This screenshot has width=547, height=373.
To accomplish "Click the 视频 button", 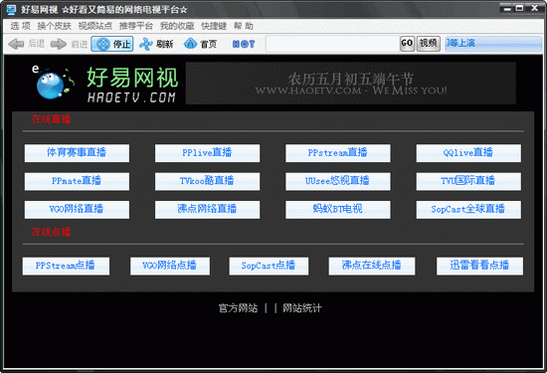I will coord(428,43).
